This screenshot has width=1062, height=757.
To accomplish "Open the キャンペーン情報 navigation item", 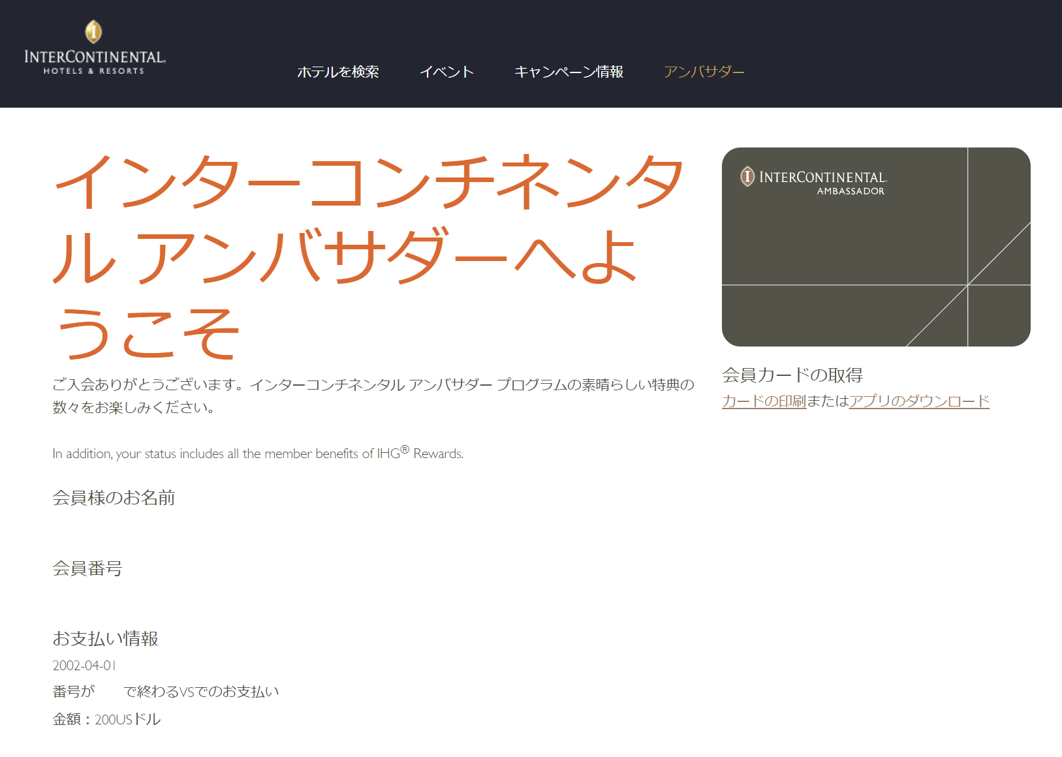I will [569, 72].
